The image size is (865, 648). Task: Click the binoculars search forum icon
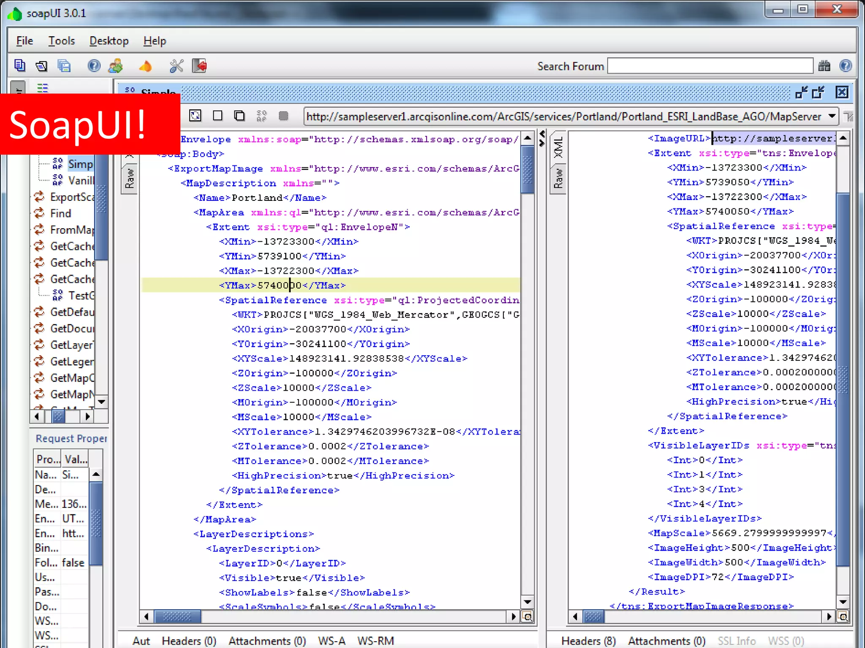(x=824, y=66)
